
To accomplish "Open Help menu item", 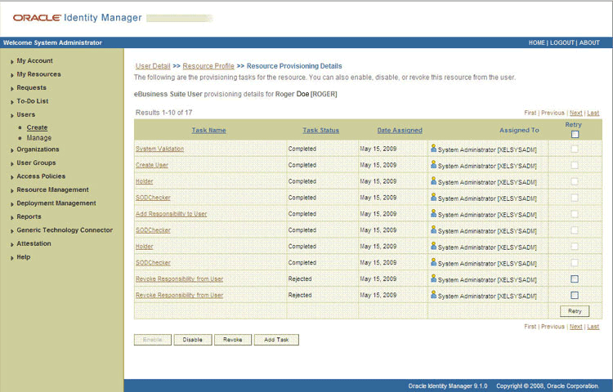I will coord(23,257).
